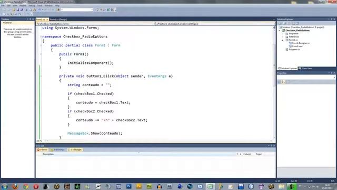
Task: Open Photoshop from the taskbar
Action: 128,186
